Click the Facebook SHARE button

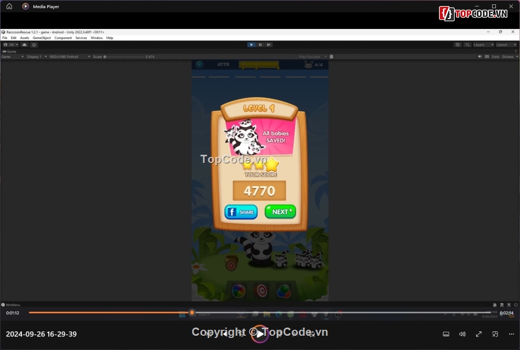click(x=241, y=212)
